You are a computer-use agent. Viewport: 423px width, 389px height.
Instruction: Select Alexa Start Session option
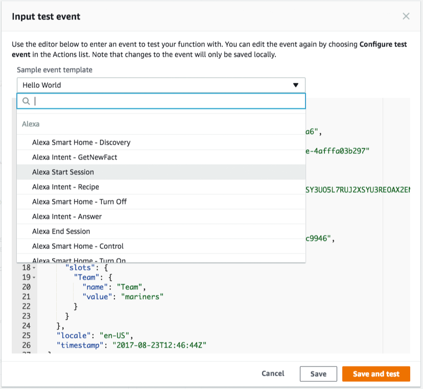(63, 172)
